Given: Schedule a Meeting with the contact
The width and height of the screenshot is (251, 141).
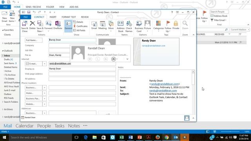Looking at the screenshot, I should (x=102, y=25).
